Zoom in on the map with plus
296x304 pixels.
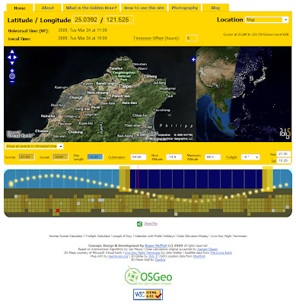(12, 71)
